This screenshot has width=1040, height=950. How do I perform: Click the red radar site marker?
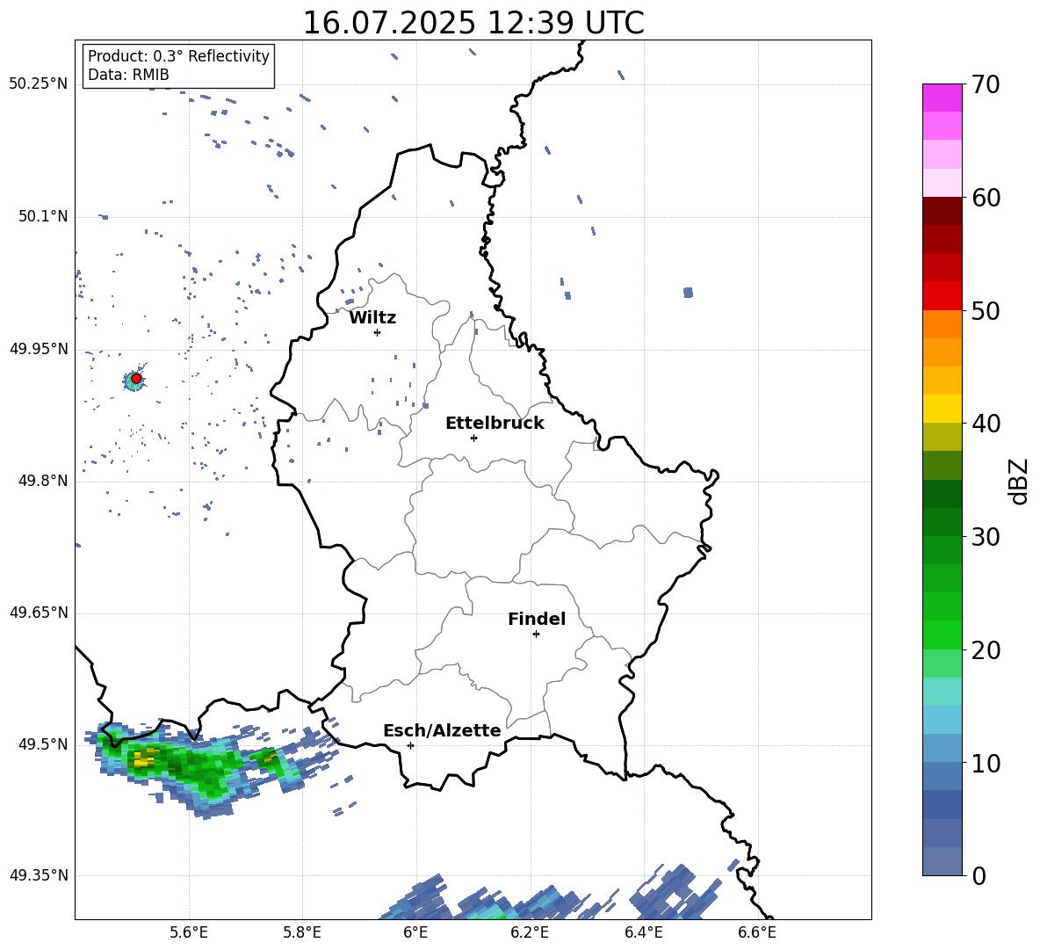click(x=136, y=379)
